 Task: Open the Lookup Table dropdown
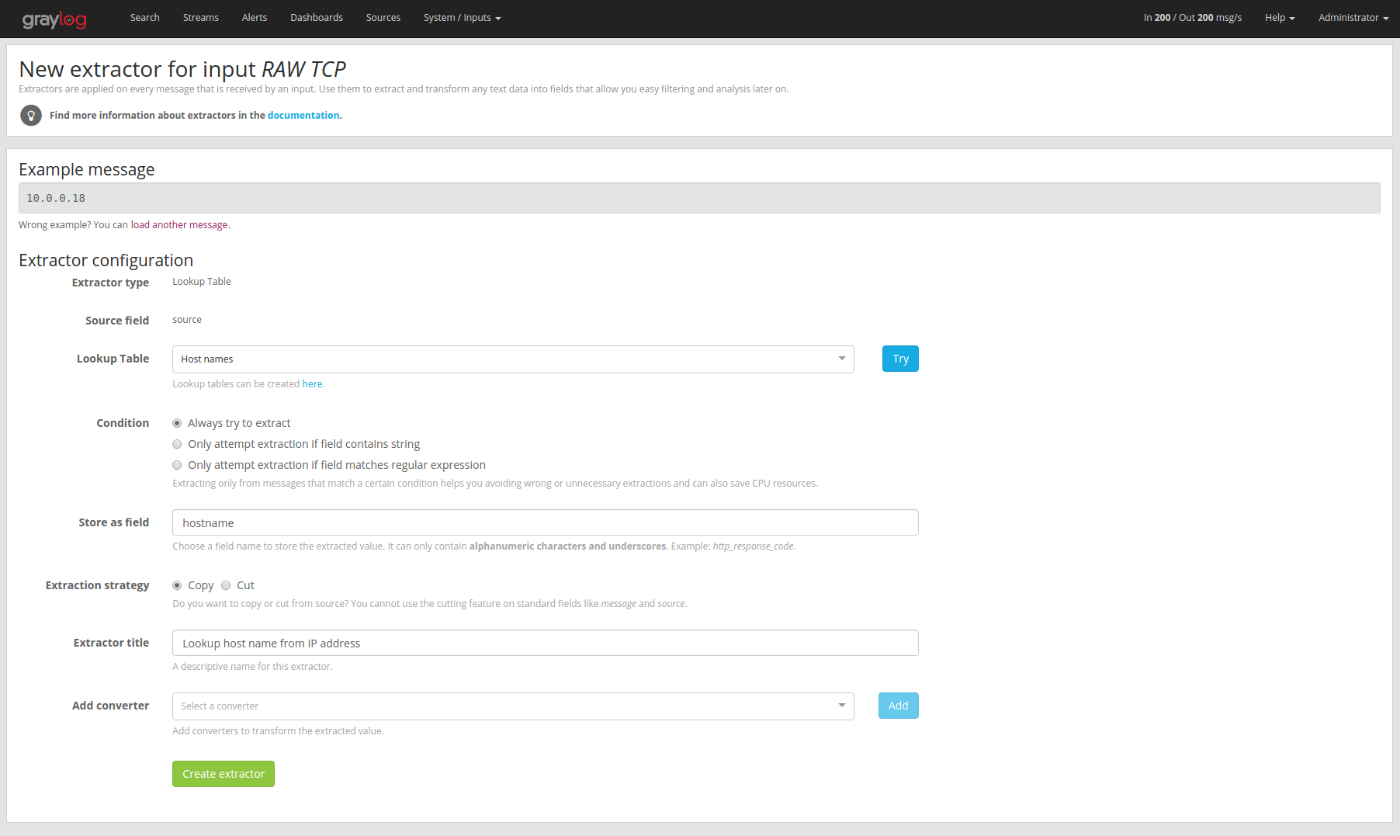pyautogui.click(x=512, y=359)
